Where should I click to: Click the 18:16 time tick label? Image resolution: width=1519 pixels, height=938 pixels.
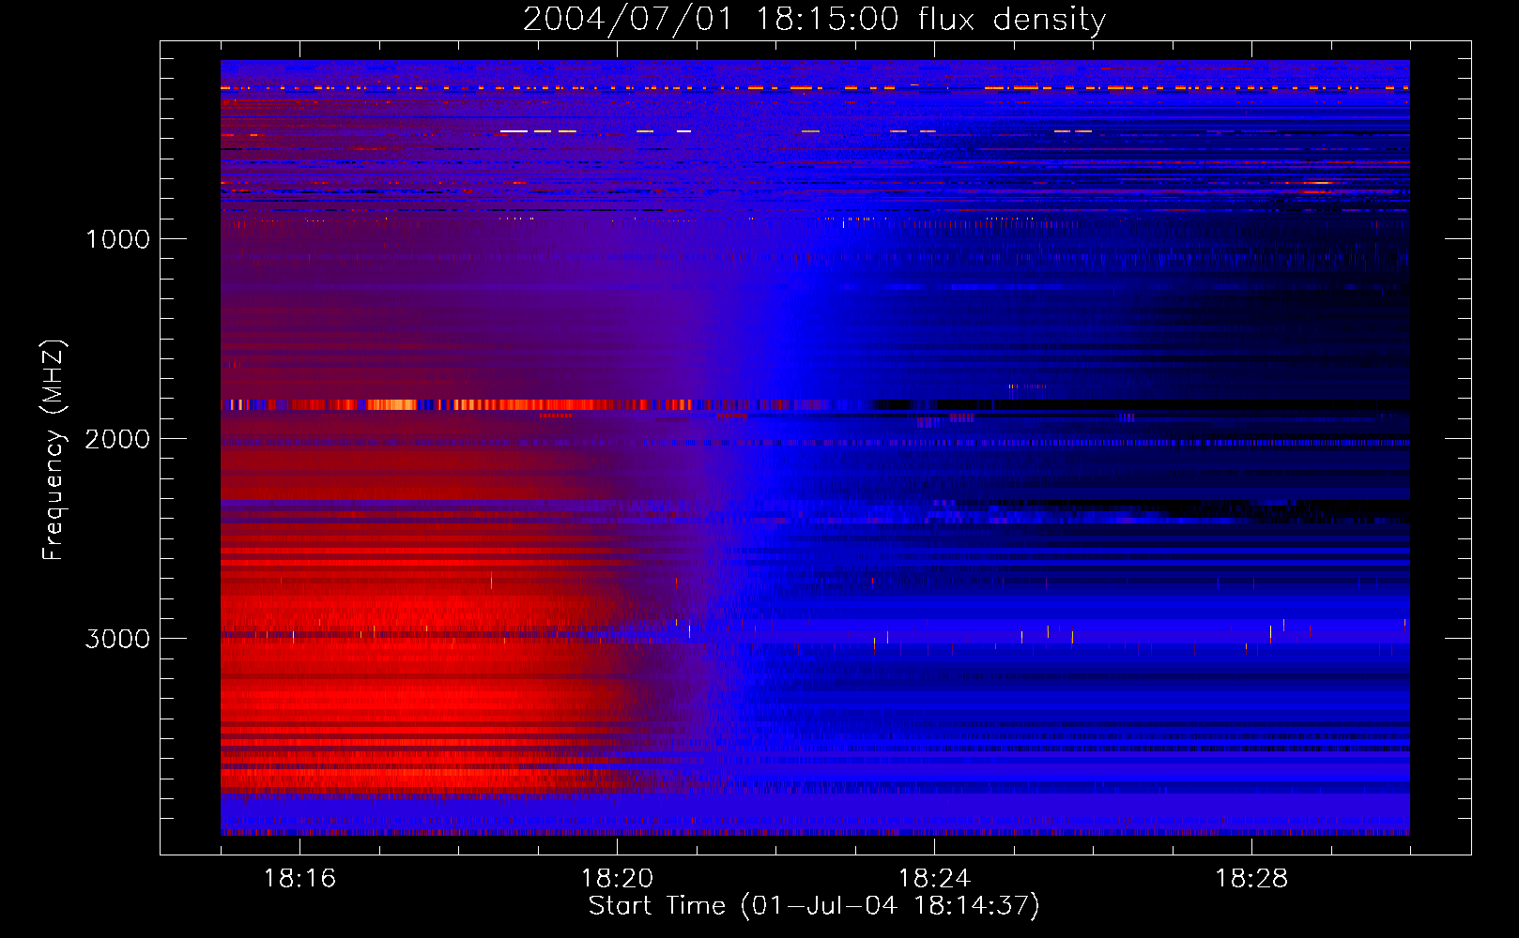(x=299, y=879)
